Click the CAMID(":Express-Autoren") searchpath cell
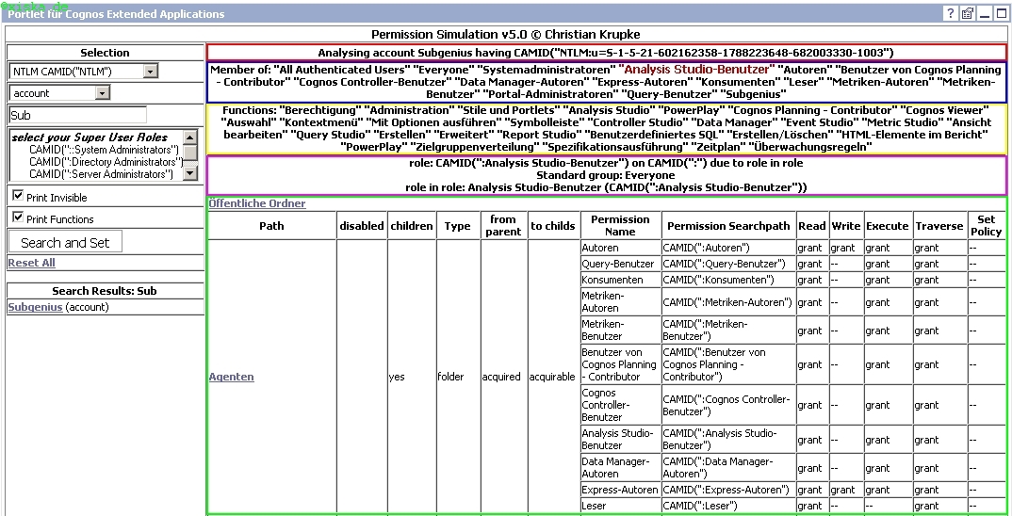Screen dimensions: 1012x516 pyautogui.click(x=728, y=490)
